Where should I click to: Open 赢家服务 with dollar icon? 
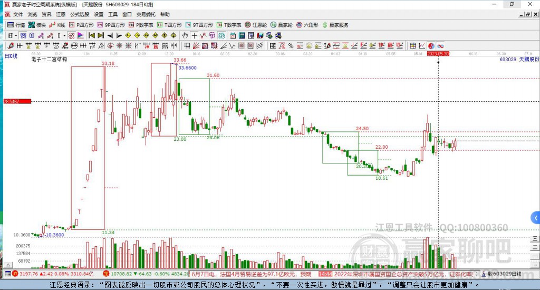tap(335, 25)
